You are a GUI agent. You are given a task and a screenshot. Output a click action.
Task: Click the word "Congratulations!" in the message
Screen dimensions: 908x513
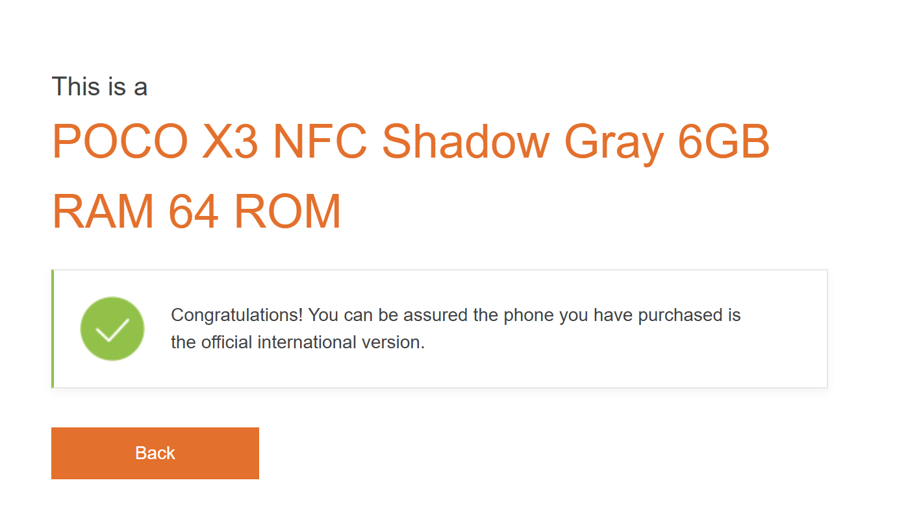pos(237,316)
